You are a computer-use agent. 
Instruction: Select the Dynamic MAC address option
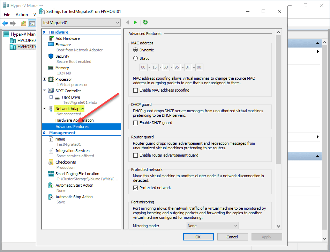[x=136, y=50]
